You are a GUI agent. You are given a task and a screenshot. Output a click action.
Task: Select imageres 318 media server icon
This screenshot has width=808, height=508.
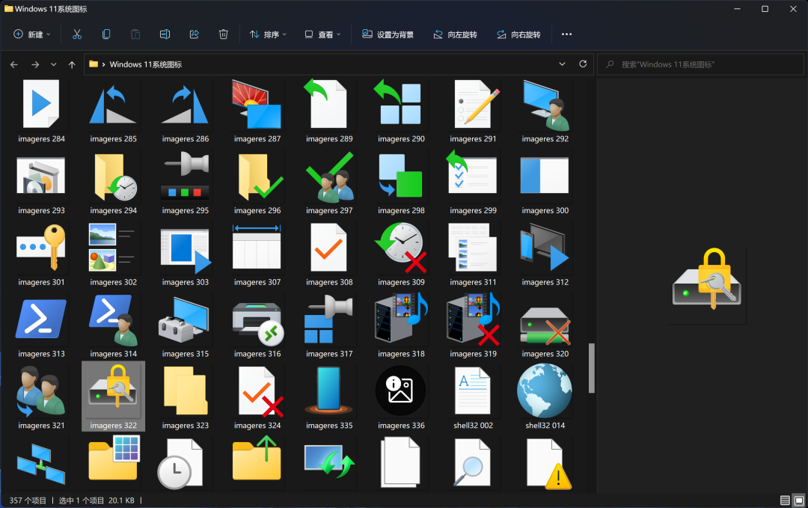click(401, 319)
